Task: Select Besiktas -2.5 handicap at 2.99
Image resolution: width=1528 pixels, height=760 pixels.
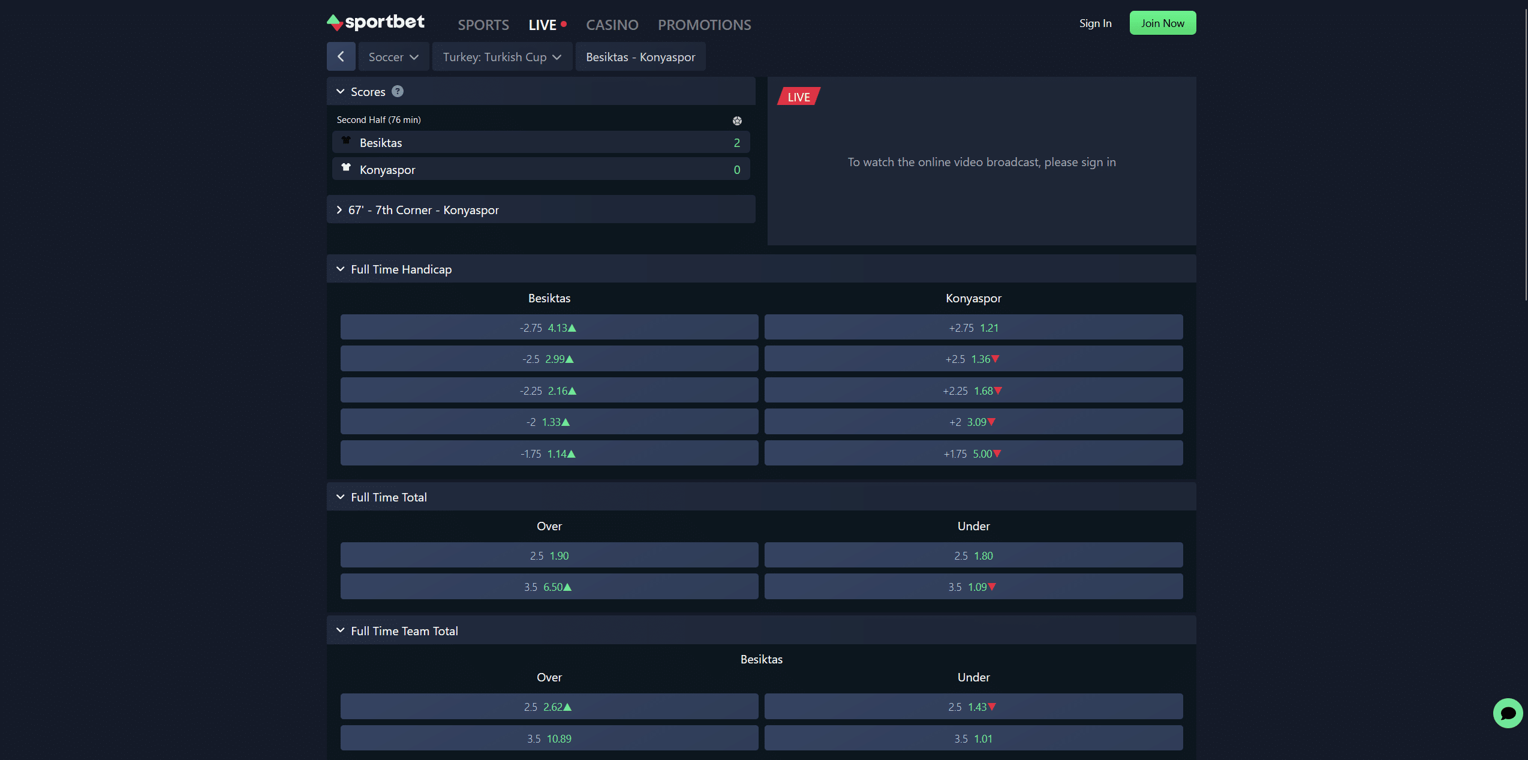Action: coord(549,359)
